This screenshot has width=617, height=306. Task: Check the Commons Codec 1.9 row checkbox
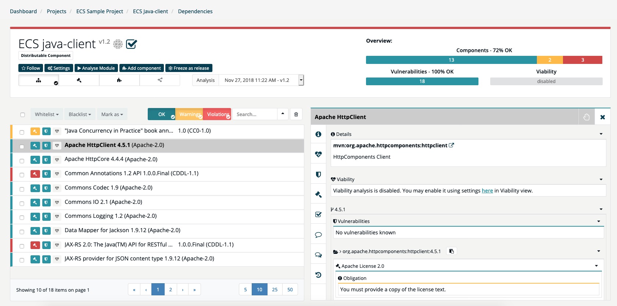click(x=22, y=189)
